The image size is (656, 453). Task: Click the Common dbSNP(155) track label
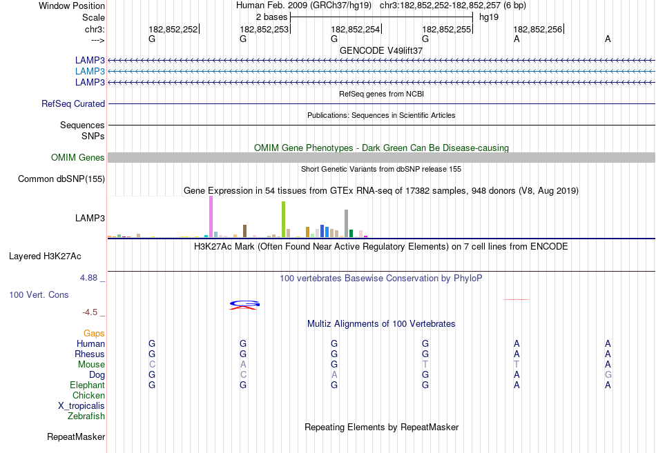coord(61,179)
